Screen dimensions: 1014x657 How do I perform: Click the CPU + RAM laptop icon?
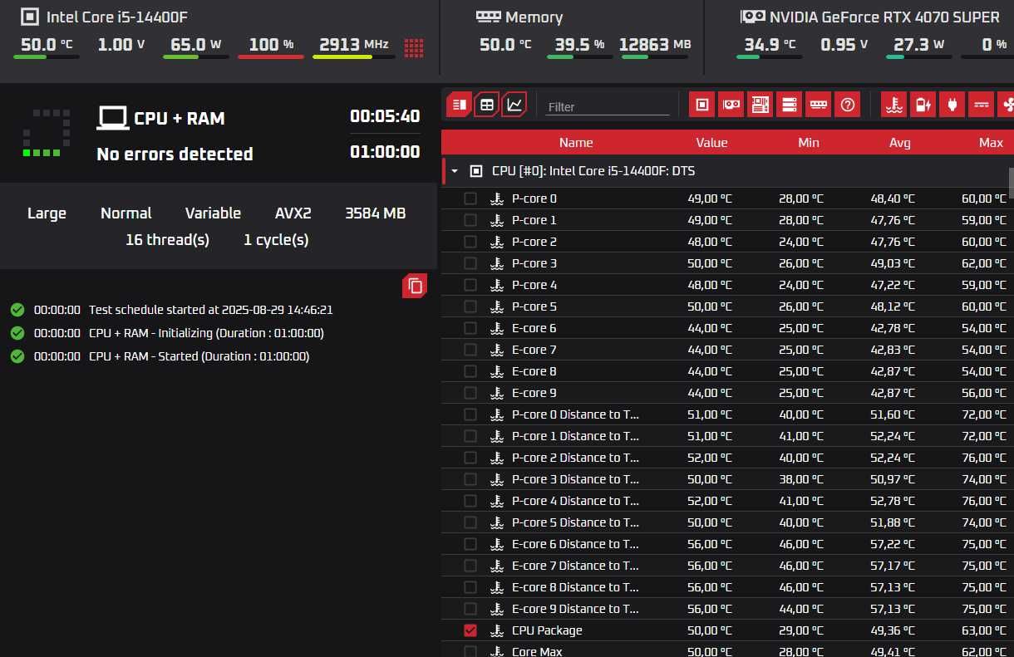click(x=111, y=118)
